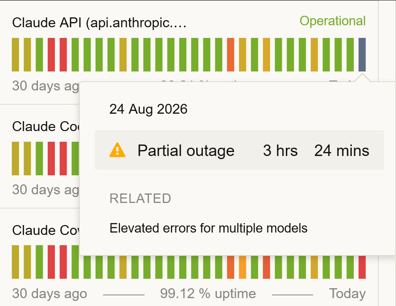Click the Today label in the bottom row

point(347,294)
